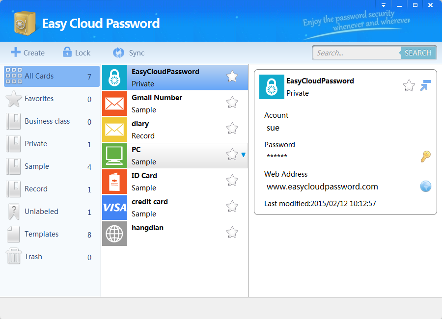Click the Templates page icon
442x319 pixels.
[13, 234]
